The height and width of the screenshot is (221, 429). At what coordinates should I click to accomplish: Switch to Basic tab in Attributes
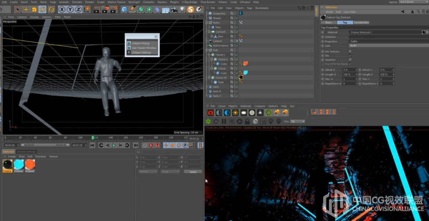point(329,22)
